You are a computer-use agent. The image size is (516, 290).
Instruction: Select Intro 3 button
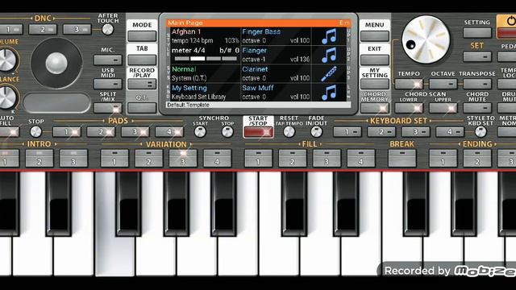73,159
